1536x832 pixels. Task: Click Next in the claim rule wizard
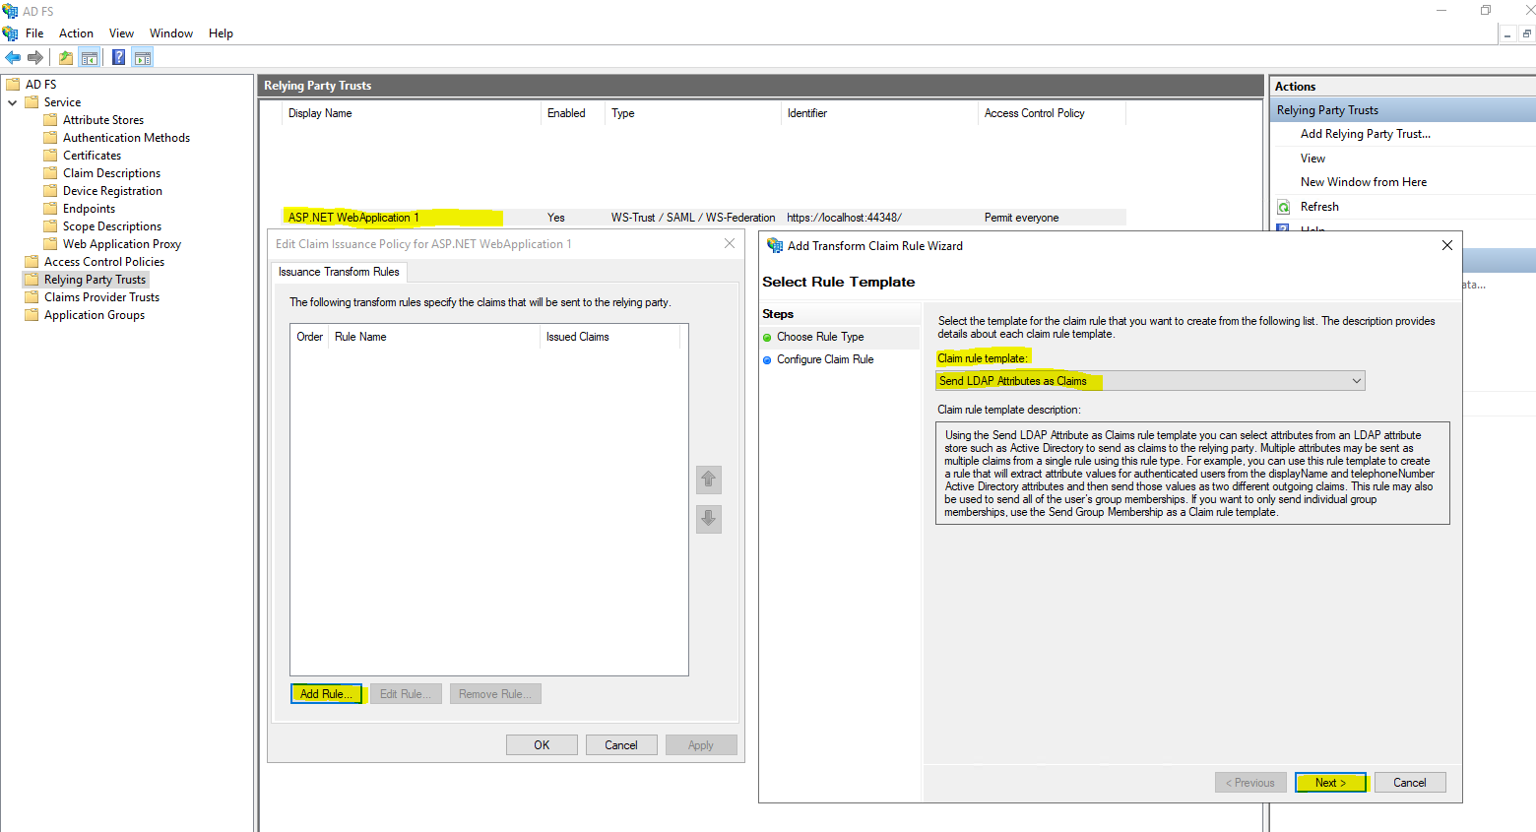click(x=1330, y=782)
